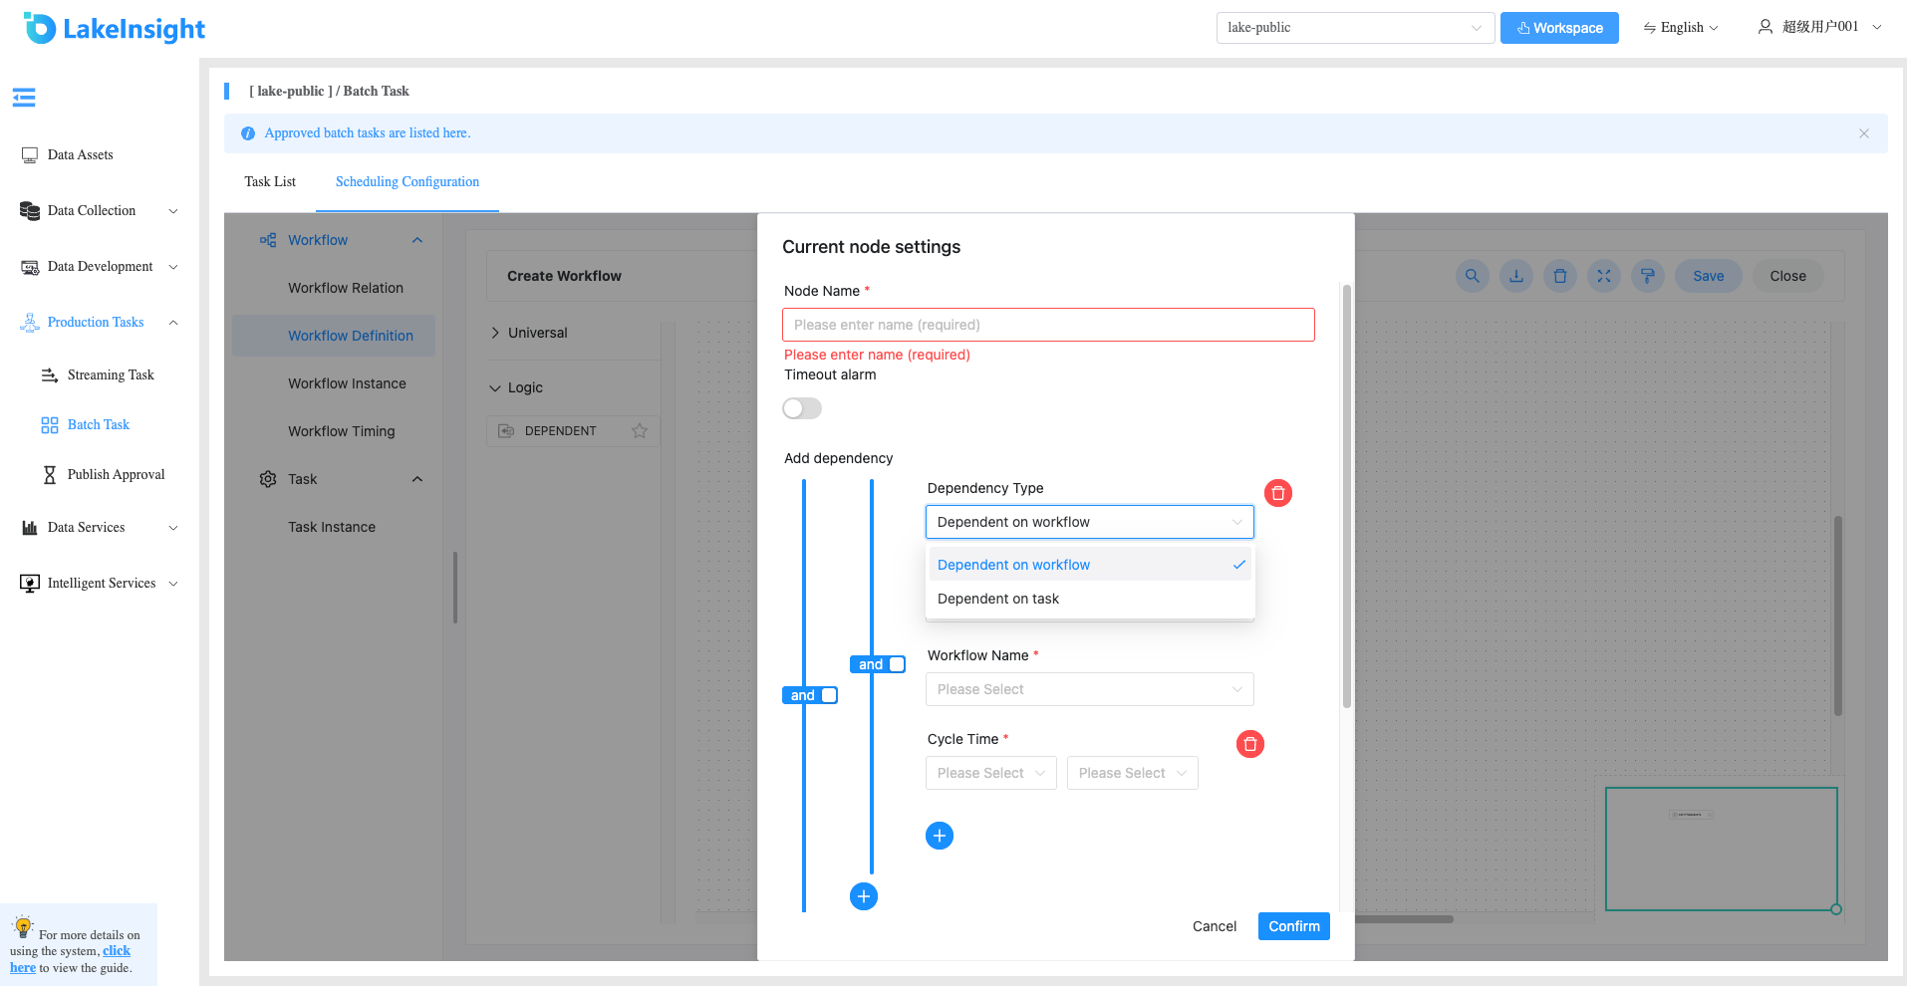Screen dimensions: 1907x986
Task: Click the Confirm button
Action: [1294, 926]
